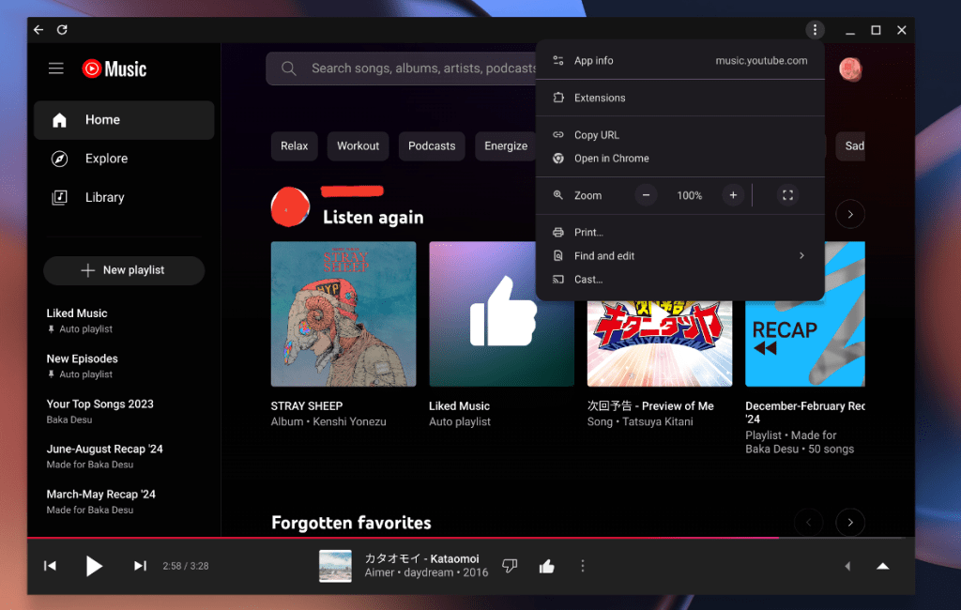The width and height of the screenshot is (961, 610).
Task: Choose Cast... from the menu
Action: [x=679, y=279]
